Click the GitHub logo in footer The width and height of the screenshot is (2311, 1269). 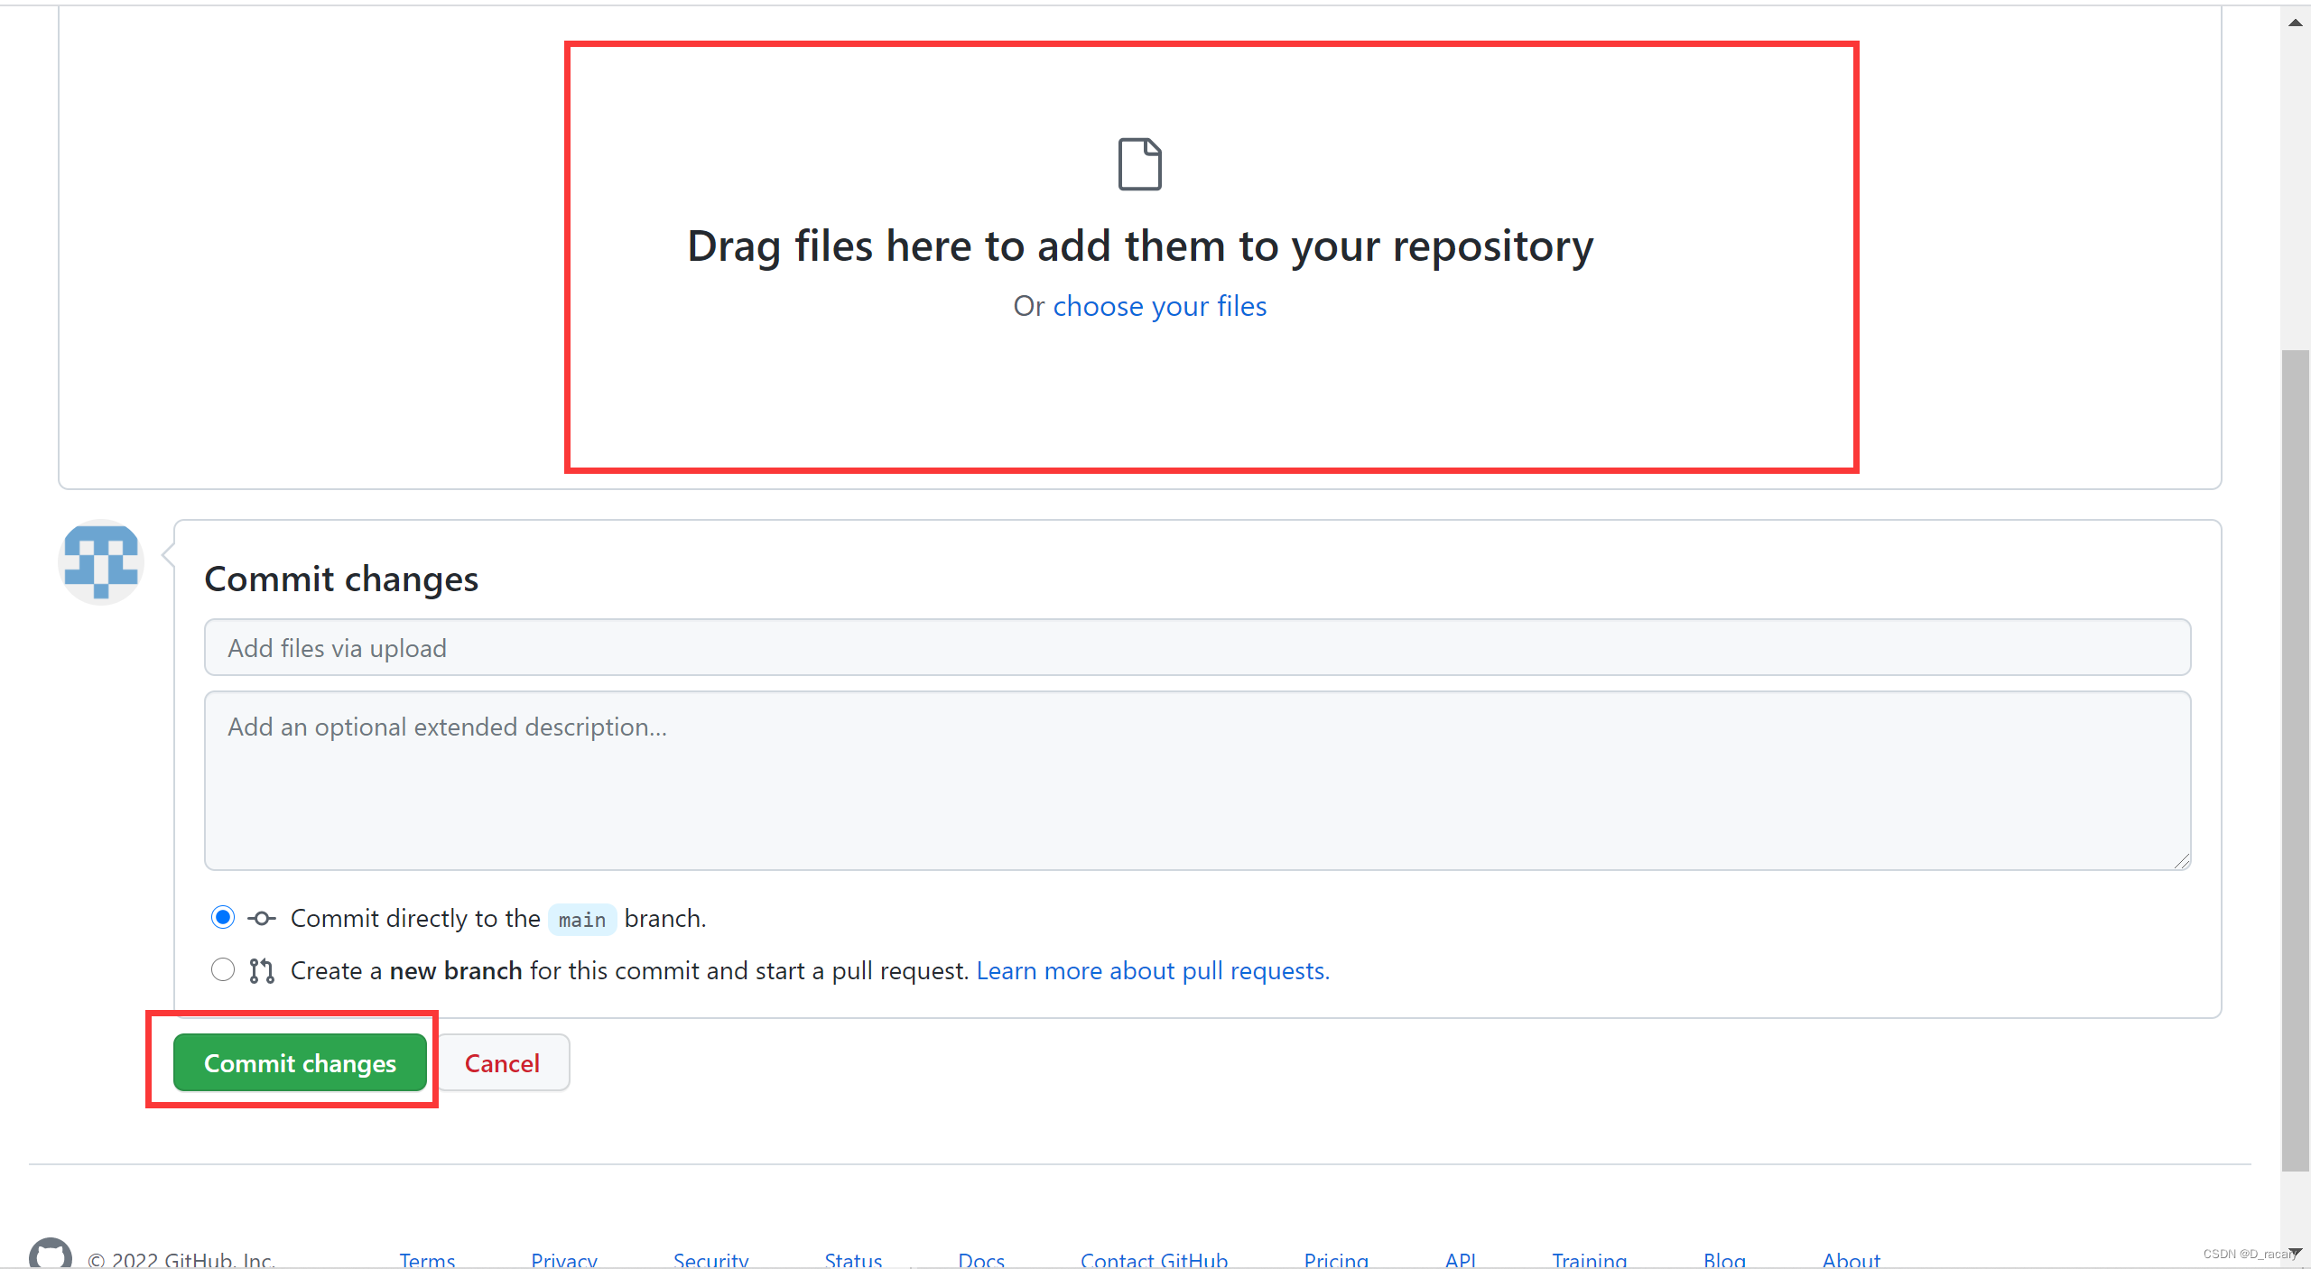pyautogui.click(x=51, y=1253)
